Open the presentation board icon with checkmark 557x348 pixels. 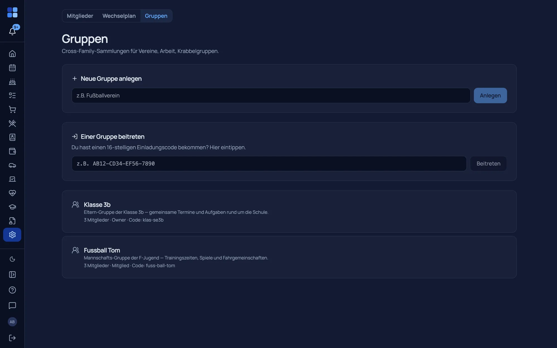12,179
